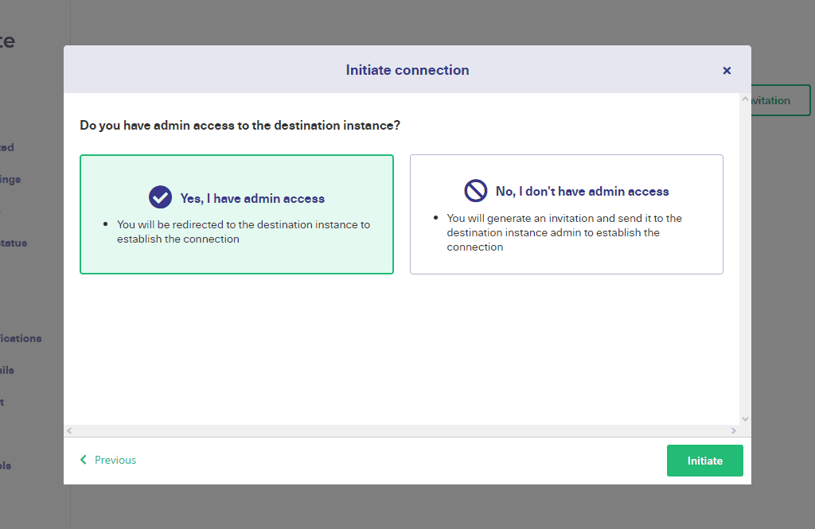
Task: Click the checkmark icon for admin access
Action: click(160, 197)
